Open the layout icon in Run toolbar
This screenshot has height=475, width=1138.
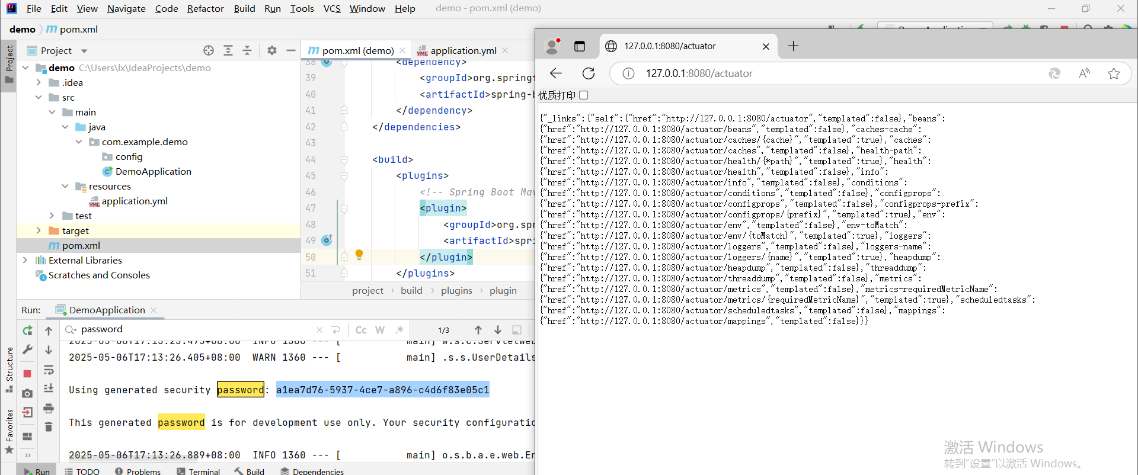pyautogui.click(x=27, y=437)
